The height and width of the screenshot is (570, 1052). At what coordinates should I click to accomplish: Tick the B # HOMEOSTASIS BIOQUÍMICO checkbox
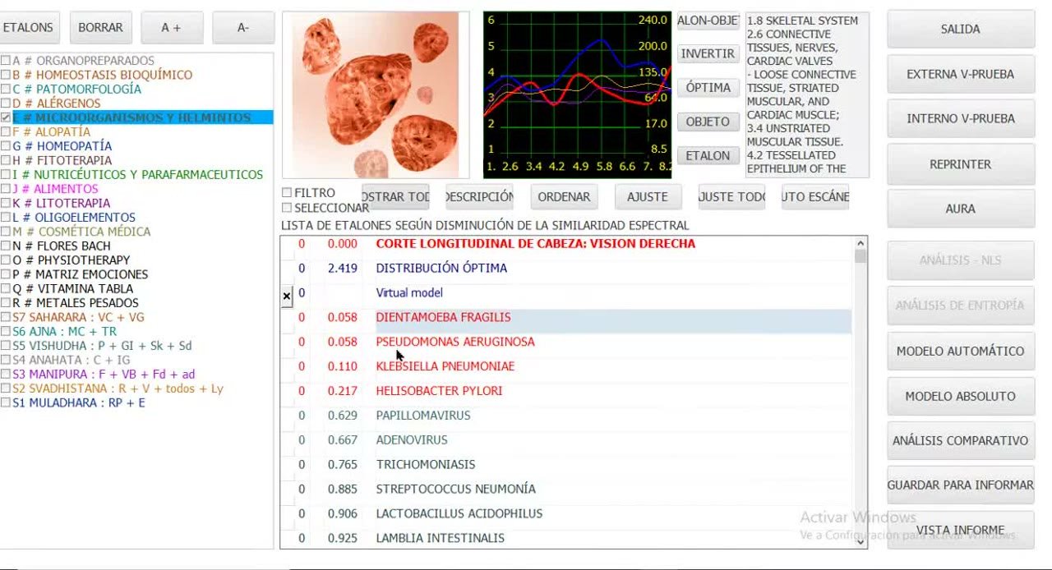(x=6, y=75)
